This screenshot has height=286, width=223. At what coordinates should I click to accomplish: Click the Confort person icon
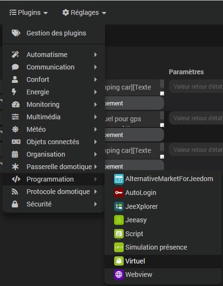(15, 80)
